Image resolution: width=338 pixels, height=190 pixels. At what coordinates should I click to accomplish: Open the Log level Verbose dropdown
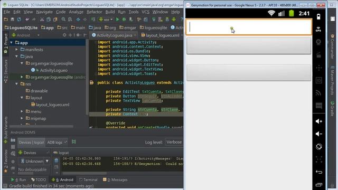[x=174, y=142]
